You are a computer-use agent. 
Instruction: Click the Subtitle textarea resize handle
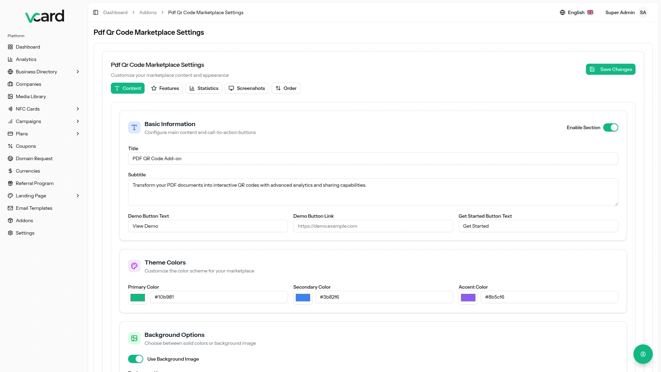(x=616, y=204)
